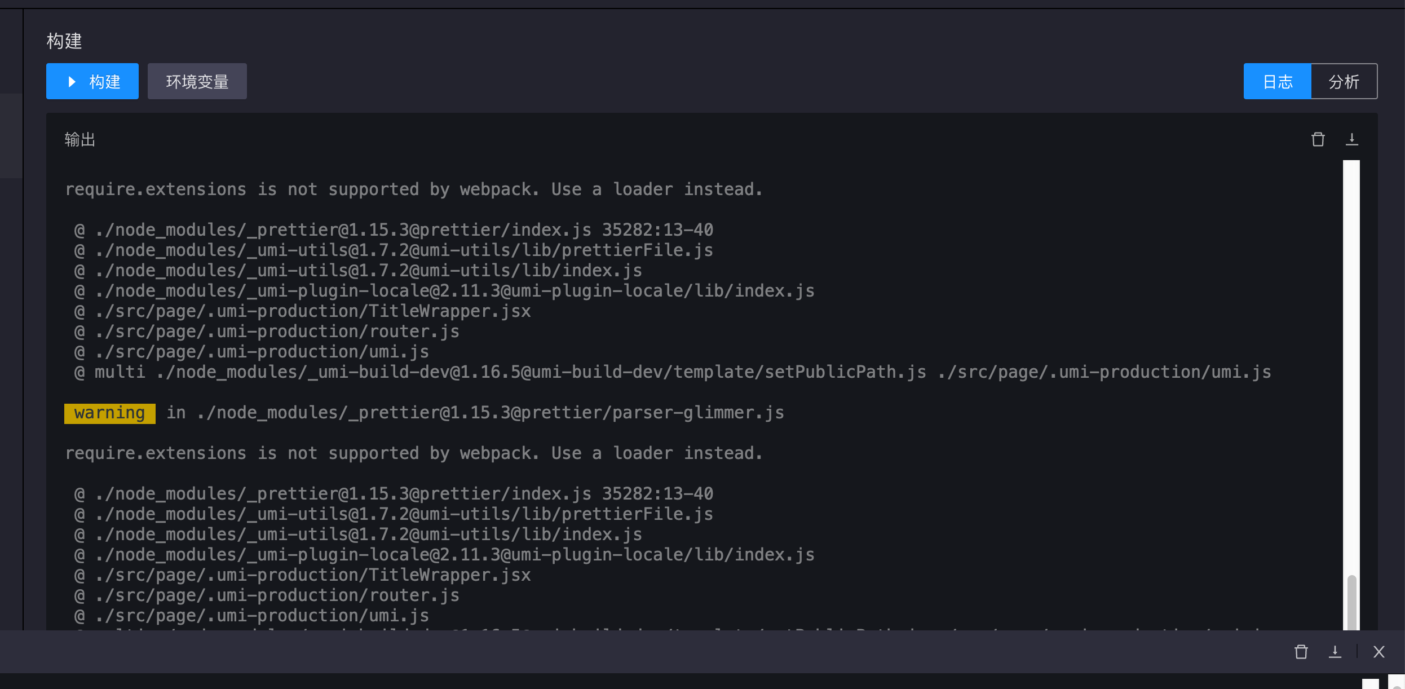1405x689 pixels.
Task: Clear the output console with the trash icon
Action: coord(1318,139)
